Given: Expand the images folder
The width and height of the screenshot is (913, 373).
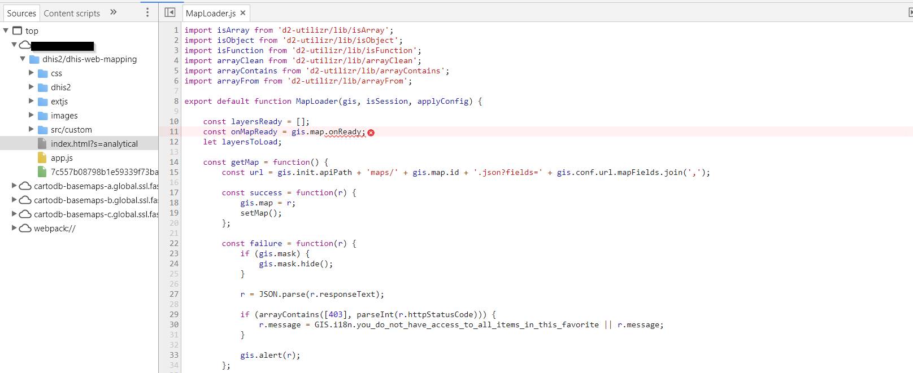Looking at the screenshot, I should [31, 115].
